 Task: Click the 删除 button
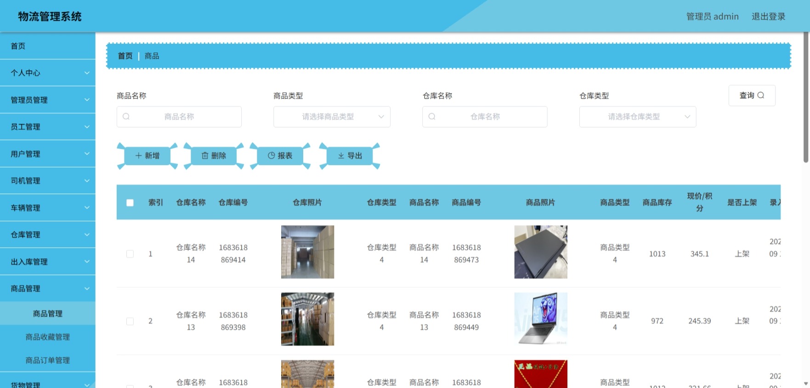tap(214, 156)
